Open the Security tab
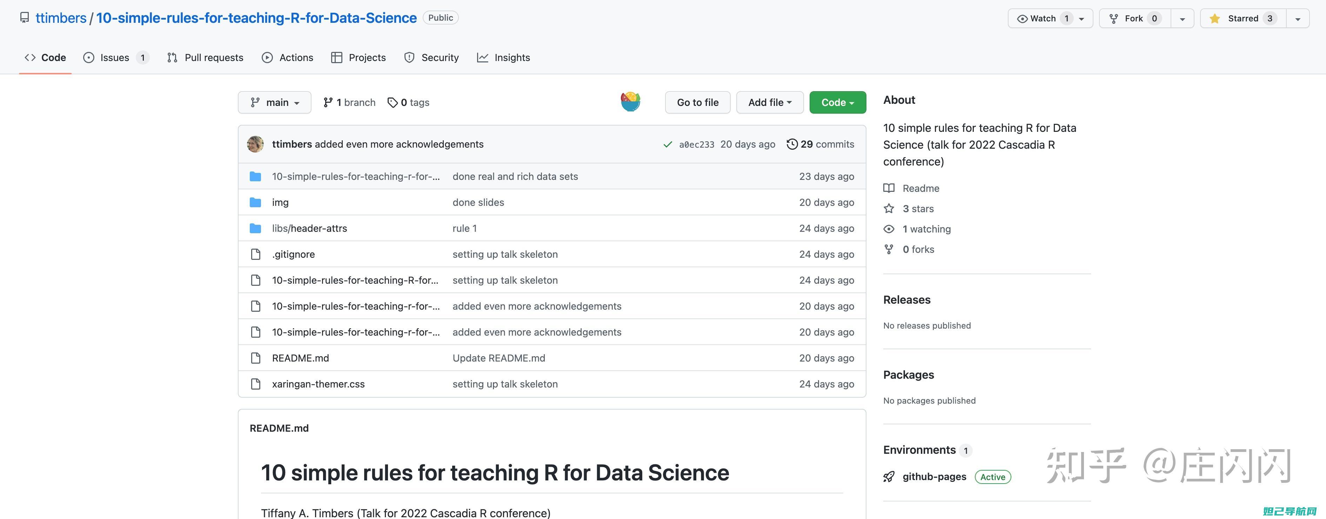Screen dimensions: 1326x519 click(431, 58)
